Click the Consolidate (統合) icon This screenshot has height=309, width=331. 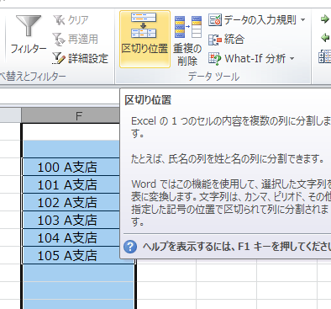(x=215, y=40)
